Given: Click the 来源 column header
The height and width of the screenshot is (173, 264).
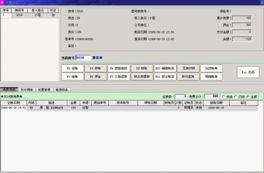Looking at the screenshot, I should (x=85, y=103).
